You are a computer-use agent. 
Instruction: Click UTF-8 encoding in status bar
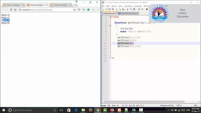(x=179, y=105)
